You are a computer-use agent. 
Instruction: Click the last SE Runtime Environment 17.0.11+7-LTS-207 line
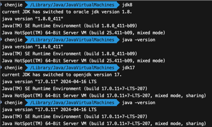click(x=75, y=117)
